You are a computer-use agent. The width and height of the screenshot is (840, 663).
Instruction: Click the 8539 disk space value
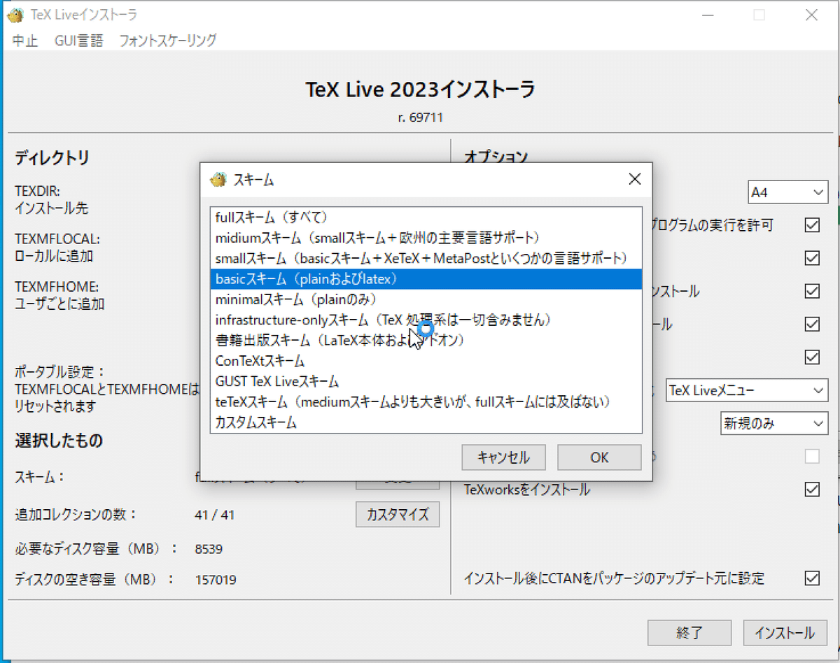click(x=209, y=549)
